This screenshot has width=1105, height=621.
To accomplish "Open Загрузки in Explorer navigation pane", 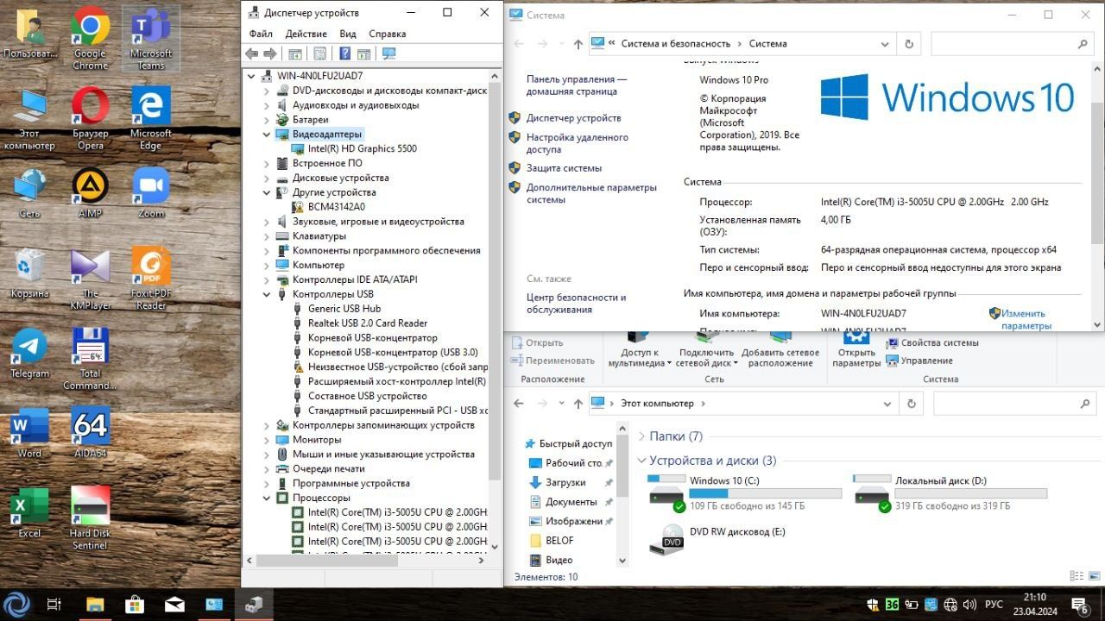I will click(x=565, y=482).
